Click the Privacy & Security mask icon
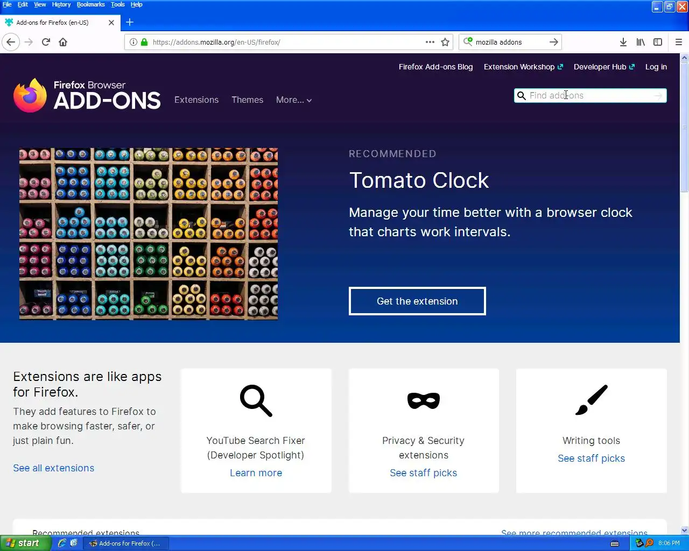 (x=424, y=400)
